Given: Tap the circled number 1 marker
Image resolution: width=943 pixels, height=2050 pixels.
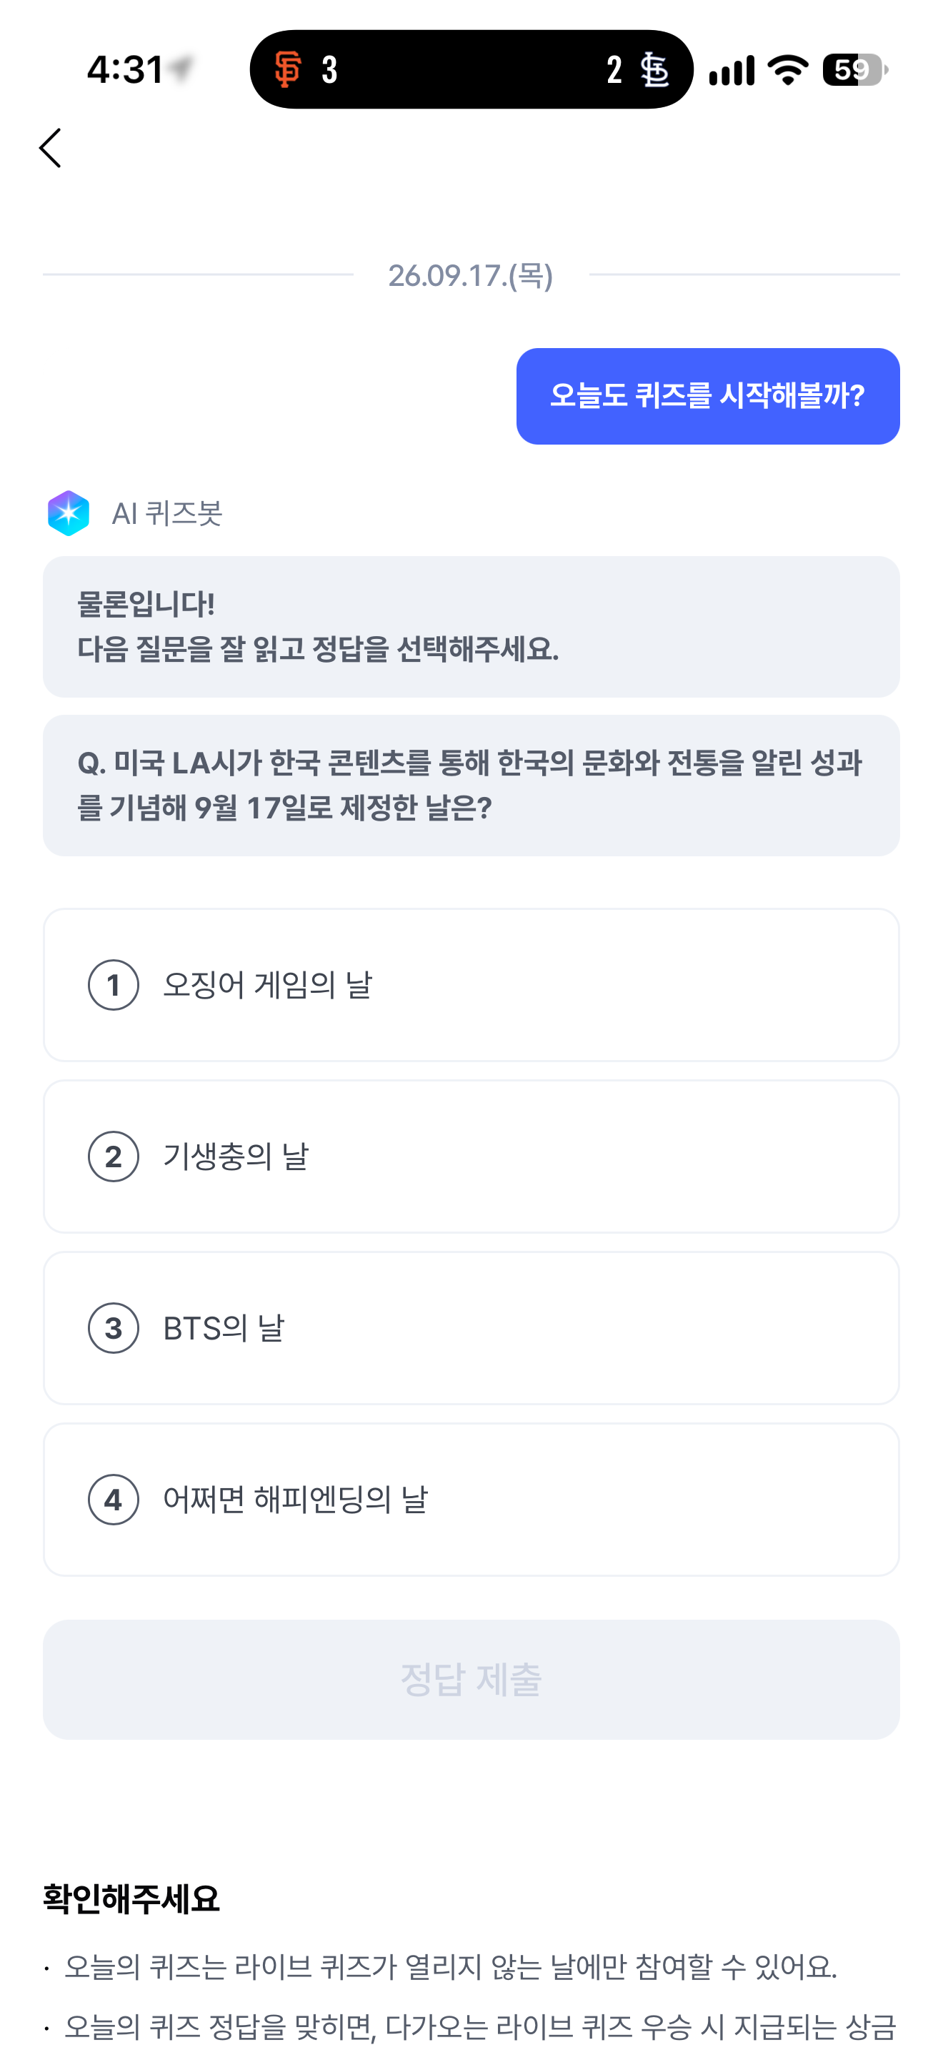Looking at the screenshot, I should pos(114,985).
